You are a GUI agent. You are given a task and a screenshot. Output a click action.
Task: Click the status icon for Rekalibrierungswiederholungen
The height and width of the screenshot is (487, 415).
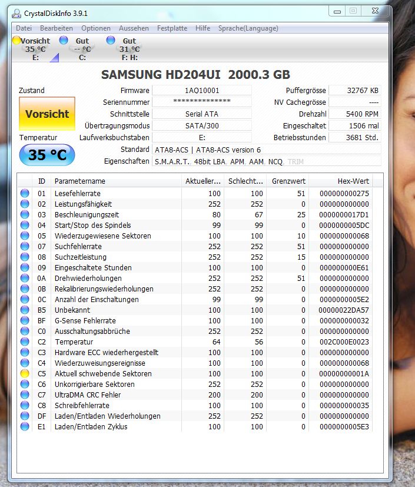click(x=25, y=289)
